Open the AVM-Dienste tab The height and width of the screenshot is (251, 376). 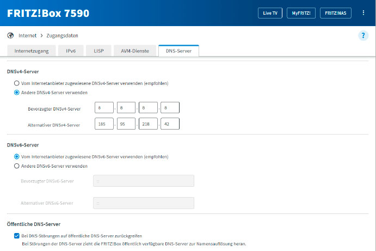(135, 51)
